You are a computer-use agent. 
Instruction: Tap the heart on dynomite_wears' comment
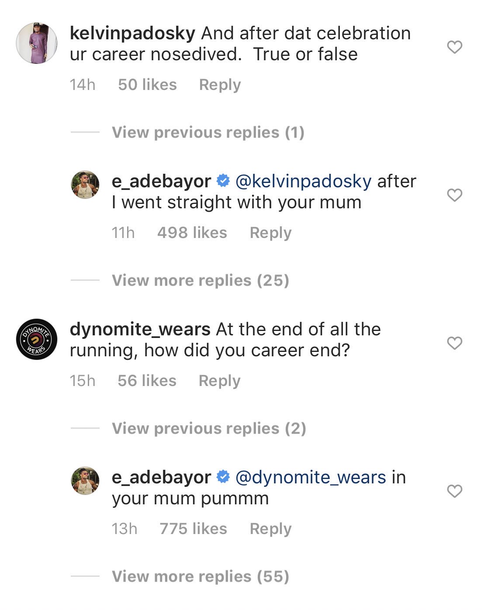click(455, 343)
